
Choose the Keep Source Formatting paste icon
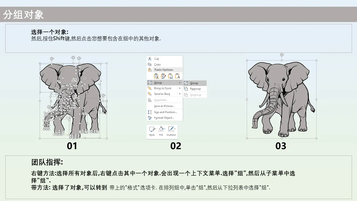tap(163, 76)
